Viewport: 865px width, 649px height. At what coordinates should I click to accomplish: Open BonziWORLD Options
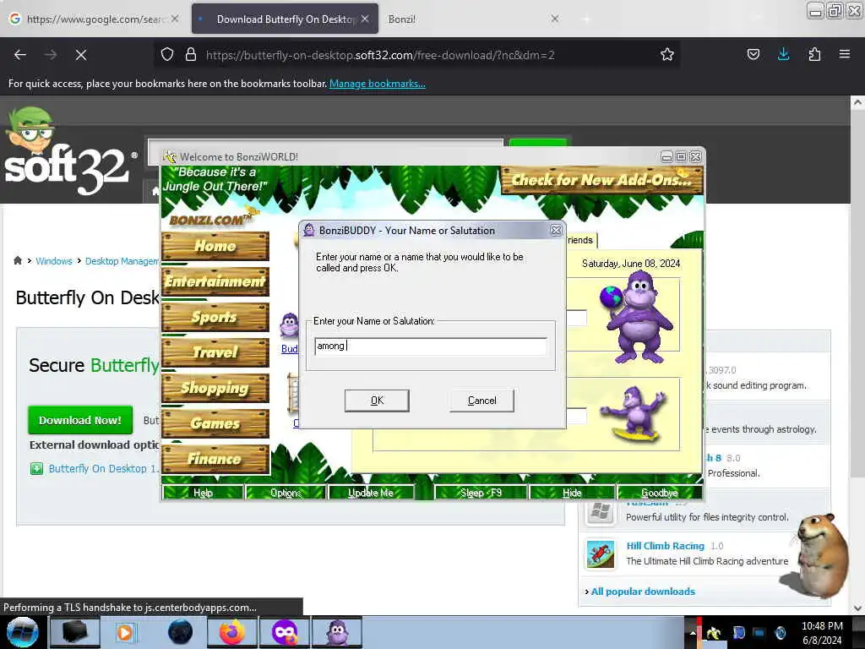click(x=286, y=493)
